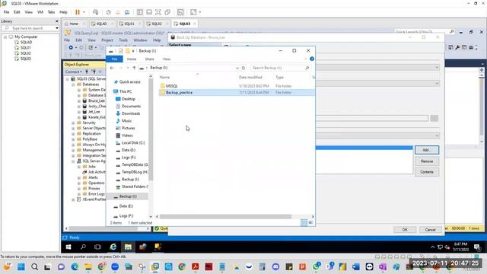487x274 pixels.
Task: Collapse the My Computer library tree
Action: [5, 37]
